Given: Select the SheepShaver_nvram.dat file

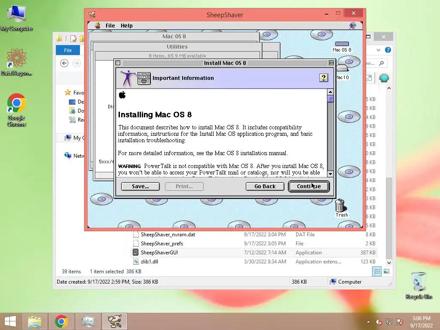Looking at the screenshot, I should (254, 235).
